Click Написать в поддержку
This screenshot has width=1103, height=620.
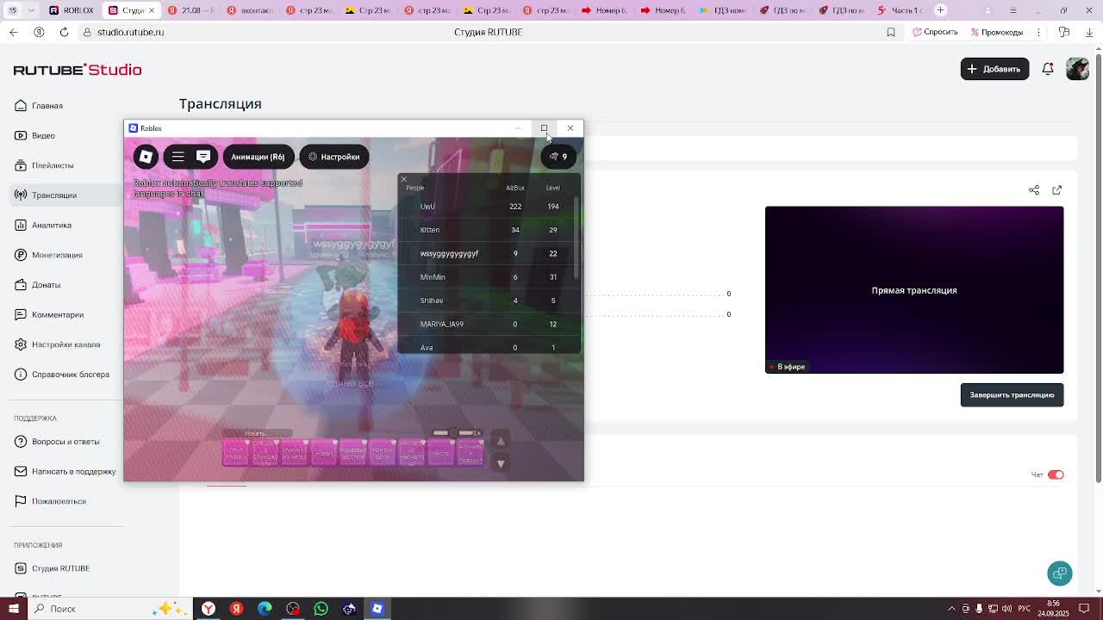pos(73,471)
